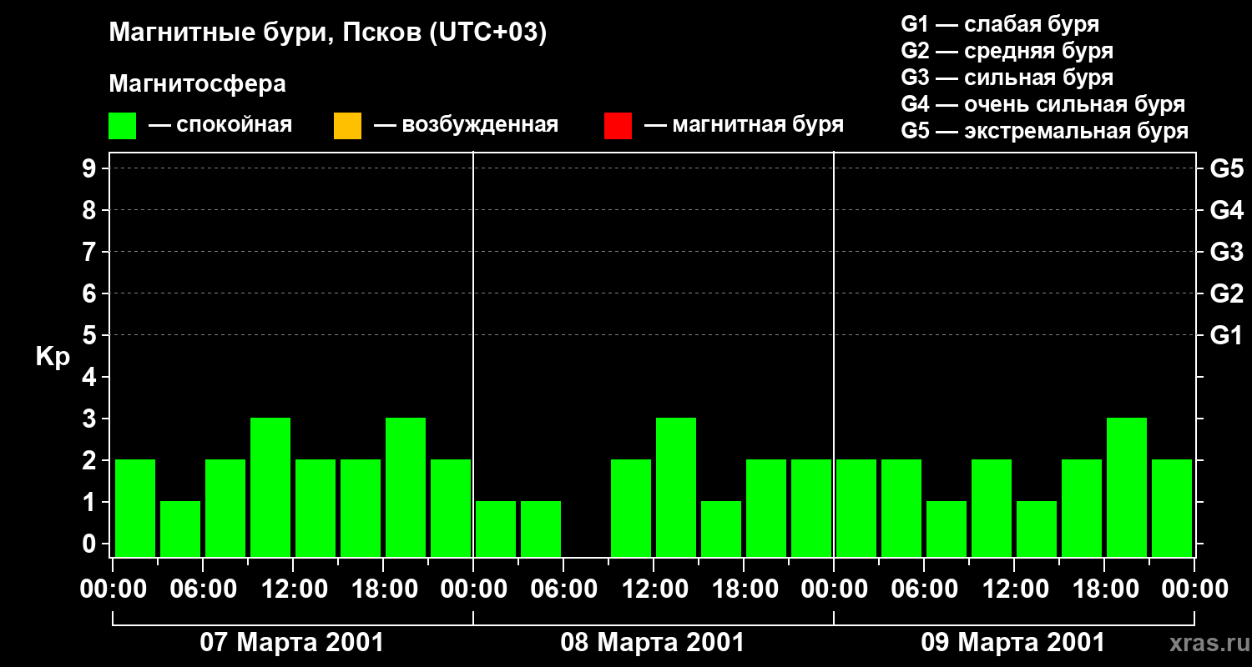1252x667 pixels.
Task: Click the G3 label on right axis
Action: 1226,252
